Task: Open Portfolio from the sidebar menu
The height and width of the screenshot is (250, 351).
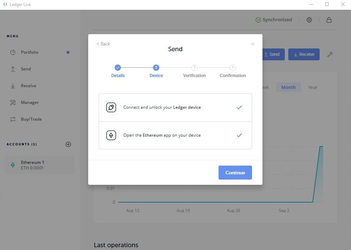Action: click(30, 52)
